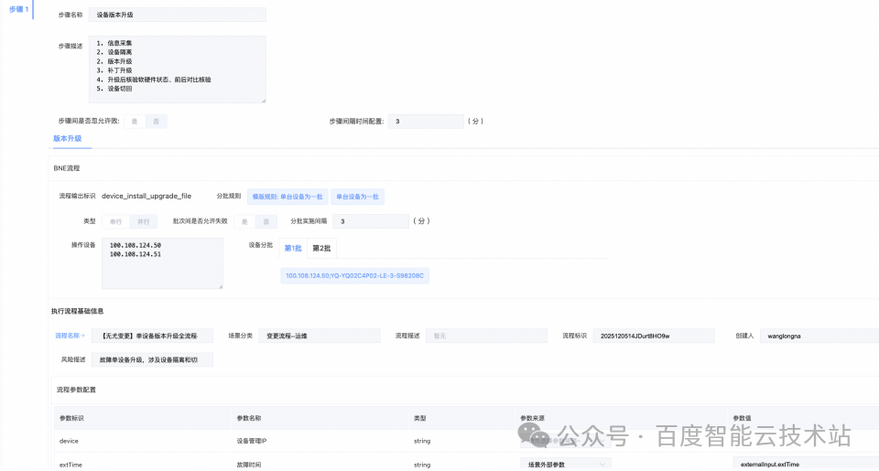The image size is (879, 471).
Task: Click the 步骤间隔时间配置 minutes input
Action: 426,122
